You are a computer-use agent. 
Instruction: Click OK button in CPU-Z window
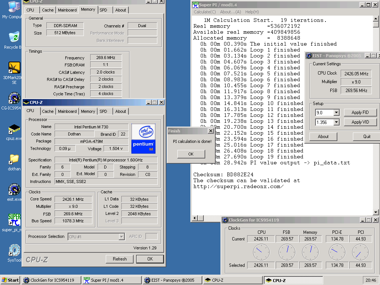tap(150, 259)
